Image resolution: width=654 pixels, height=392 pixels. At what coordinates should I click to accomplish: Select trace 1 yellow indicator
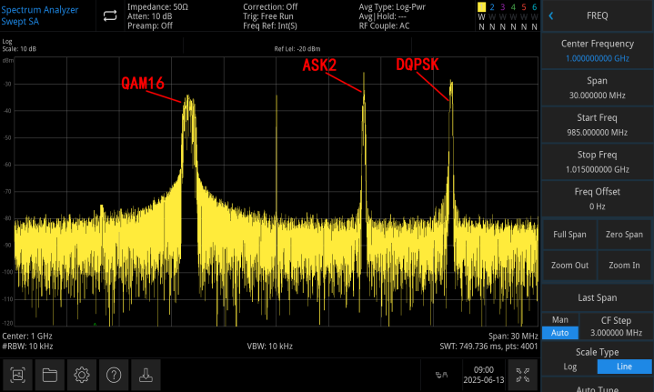pos(482,7)
